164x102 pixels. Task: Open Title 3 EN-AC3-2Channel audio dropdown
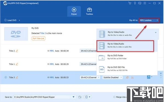[x=90, y=77]
